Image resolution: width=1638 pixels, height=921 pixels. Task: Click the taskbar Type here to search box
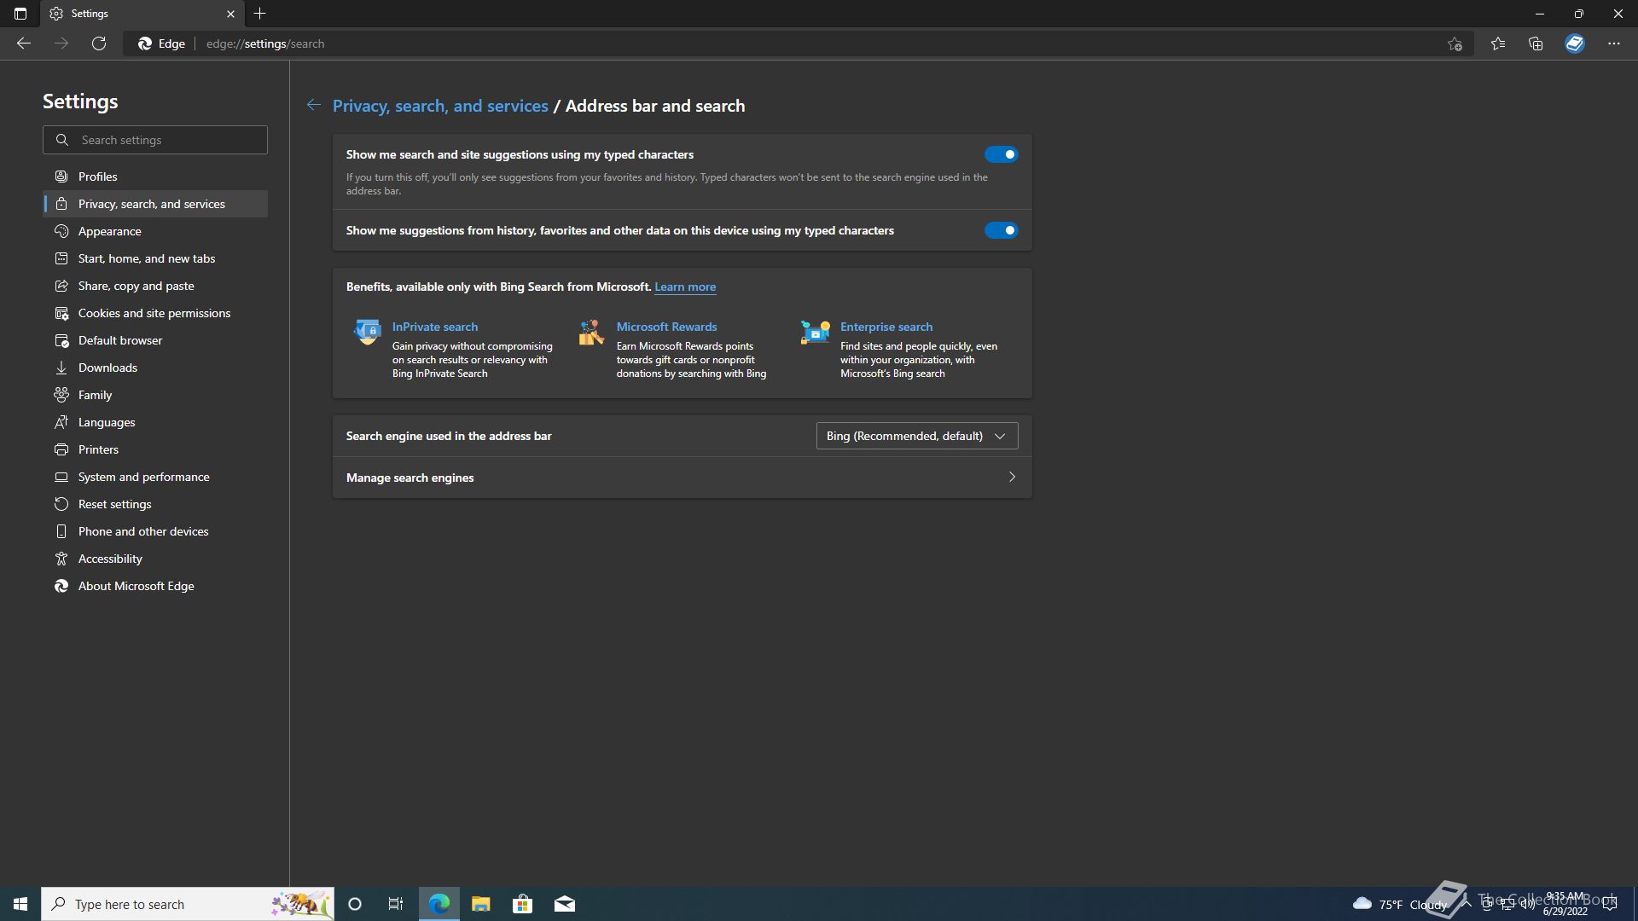coord(188,904)
